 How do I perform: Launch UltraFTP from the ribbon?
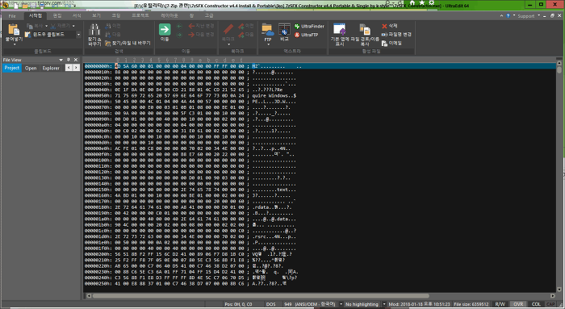[x=306, y=35]
